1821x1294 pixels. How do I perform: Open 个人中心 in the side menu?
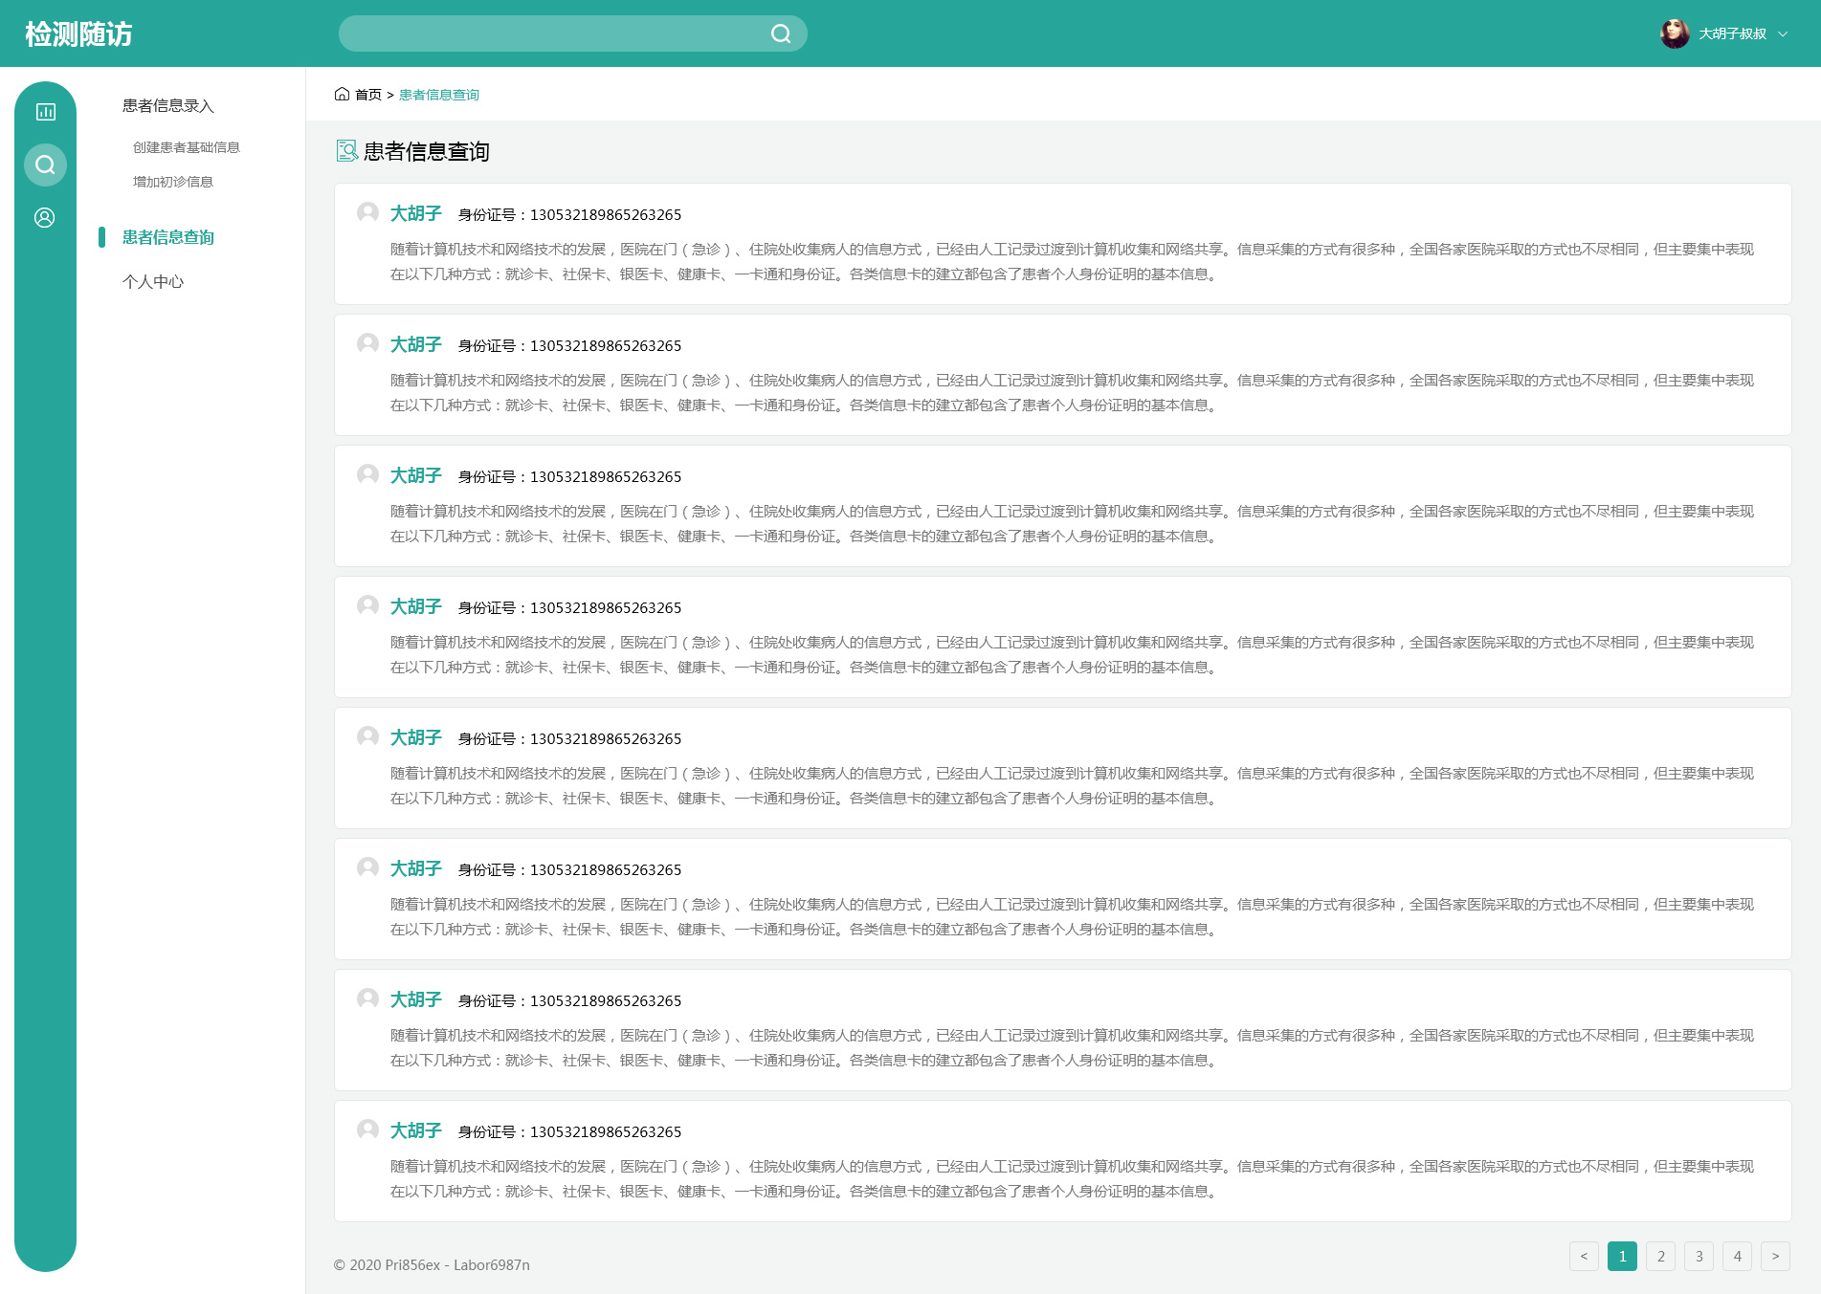tap(153, 282)
